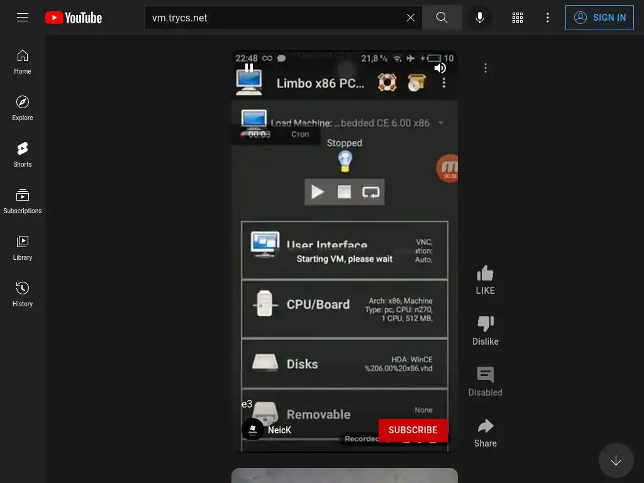Go to the YouTube logo homepage

click(x=74, y=18)
